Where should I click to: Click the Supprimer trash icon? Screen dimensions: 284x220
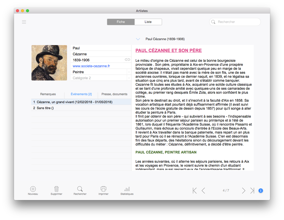coord(56,189)
